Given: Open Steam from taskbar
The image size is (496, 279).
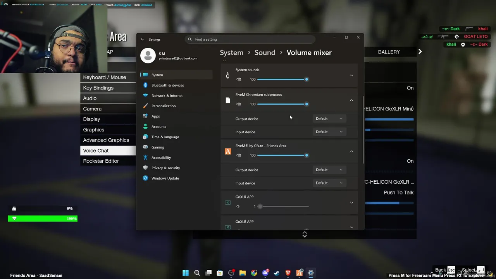Looking at the screenshot, I should click(x=277, y=273).
